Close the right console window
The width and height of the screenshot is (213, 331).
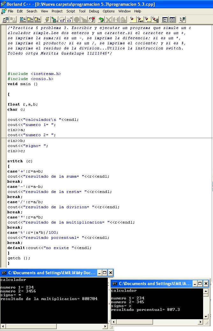click(x=206, y=283)
